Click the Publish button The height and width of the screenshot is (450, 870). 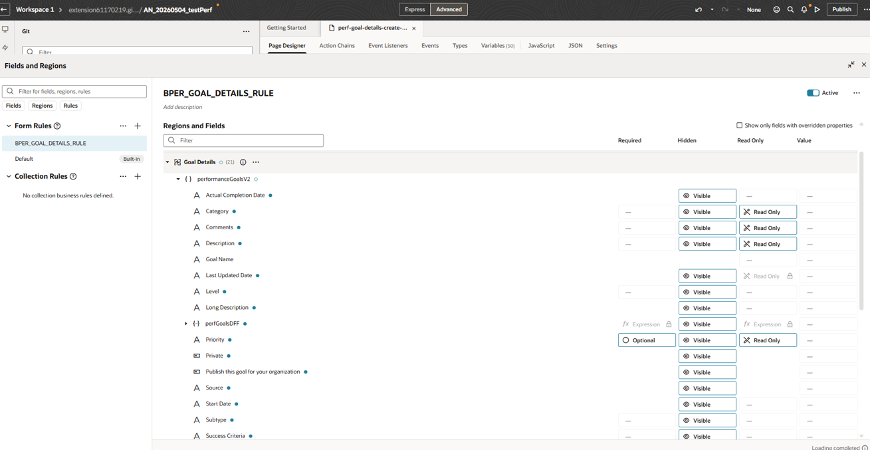coord(841,9)
